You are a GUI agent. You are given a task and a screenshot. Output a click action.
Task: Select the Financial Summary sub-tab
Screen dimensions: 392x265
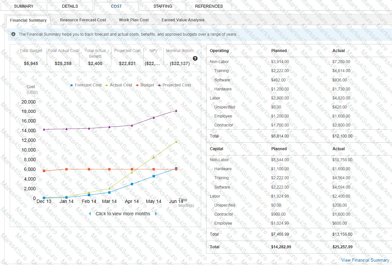tap(28, 20)
